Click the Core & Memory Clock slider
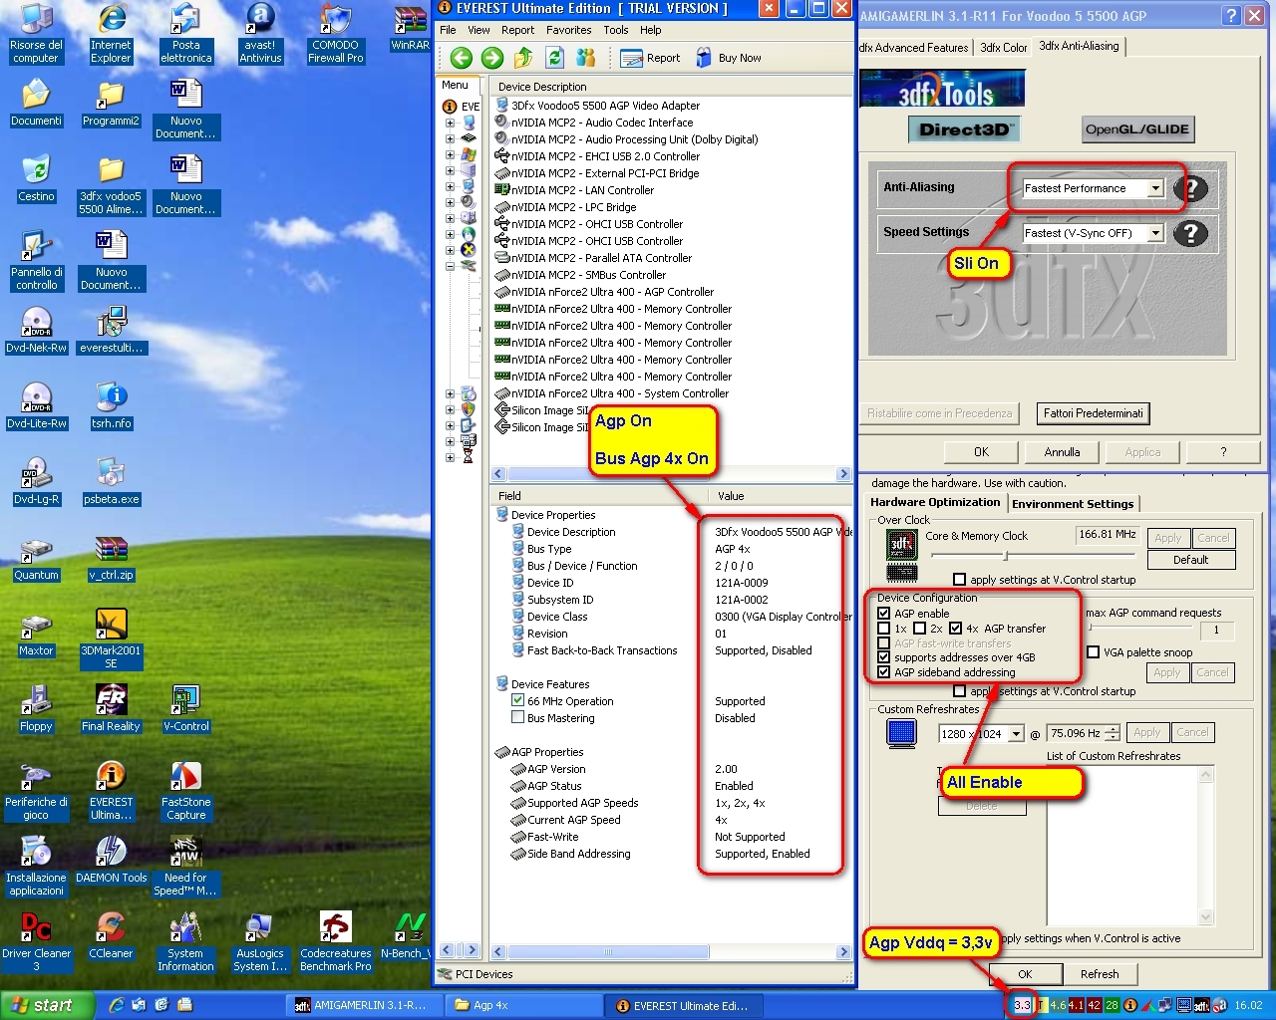1276x1020 pixels. pos(1005,556)
